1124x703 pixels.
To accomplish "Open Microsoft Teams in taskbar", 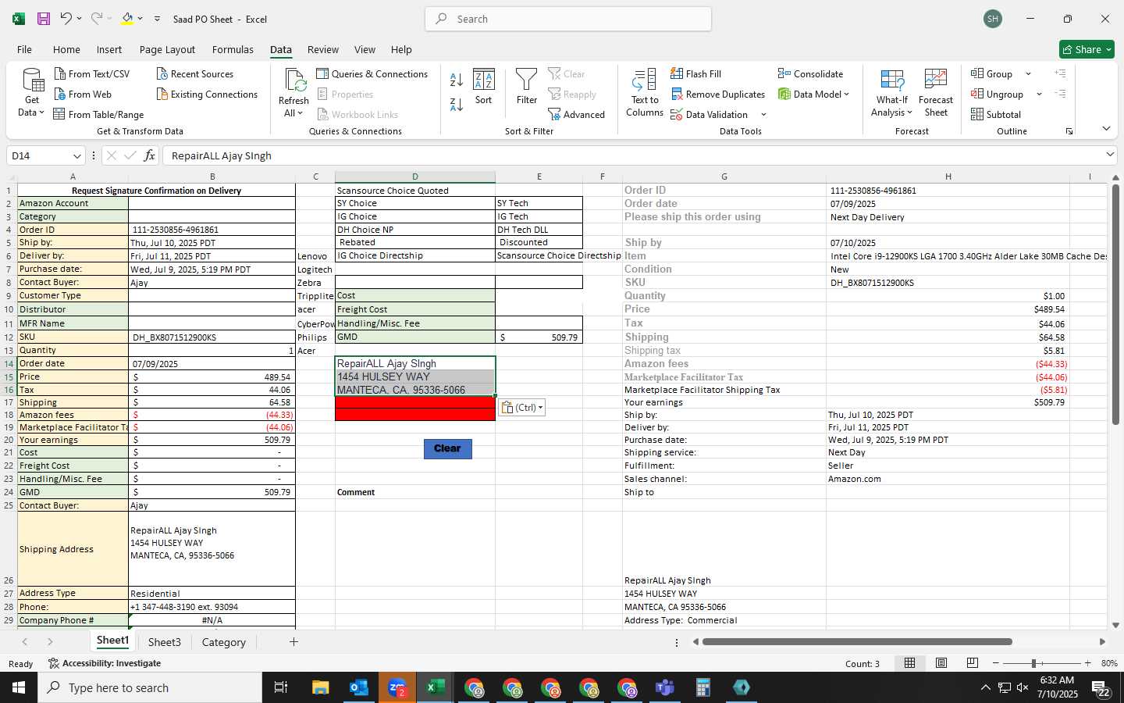I will click(x=665, y=687).
